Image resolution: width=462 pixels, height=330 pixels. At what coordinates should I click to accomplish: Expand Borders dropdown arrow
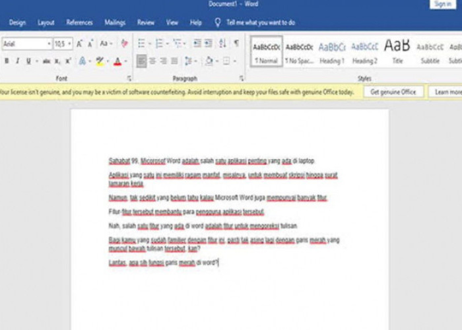234,61
